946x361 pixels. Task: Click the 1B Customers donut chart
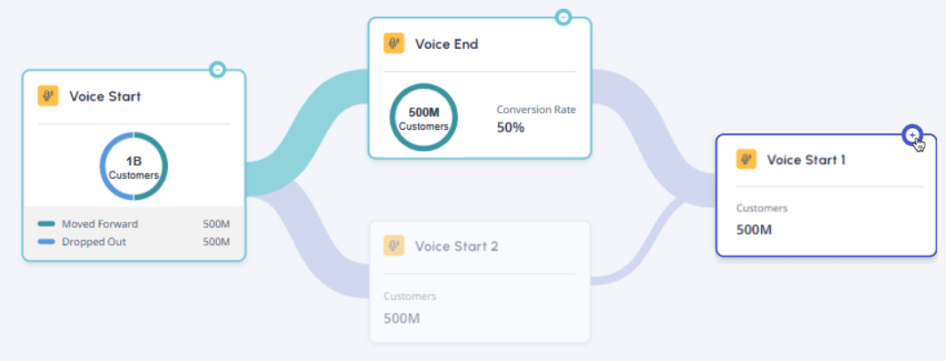pos(134,166)
